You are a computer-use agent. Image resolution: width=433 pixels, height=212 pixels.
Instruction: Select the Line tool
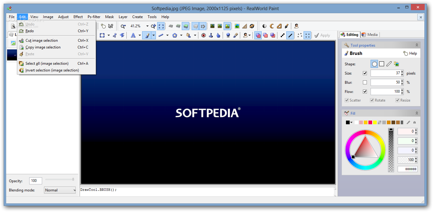coord(161,35)
